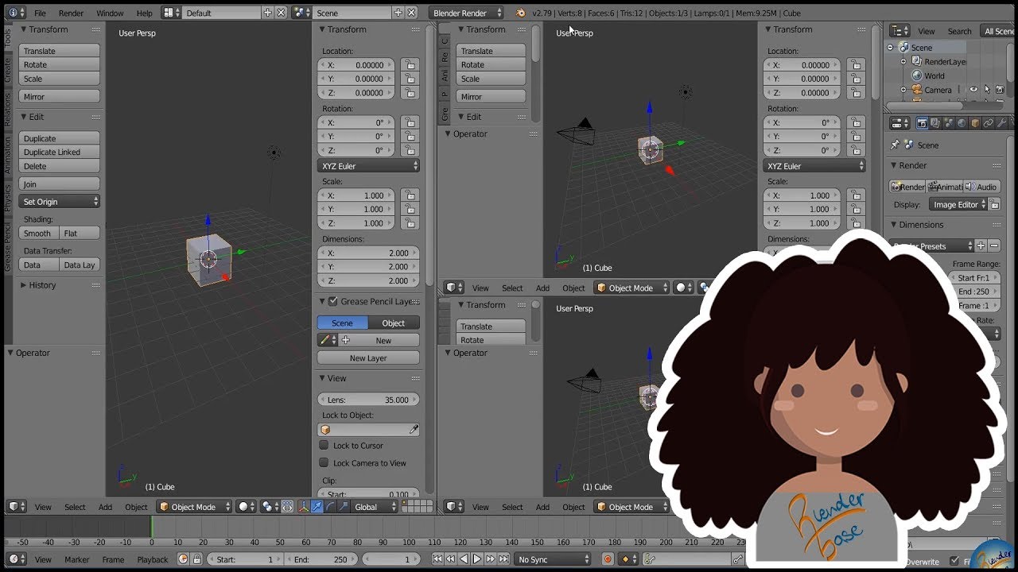Click the Duplicate Linked button

[60, 153]
